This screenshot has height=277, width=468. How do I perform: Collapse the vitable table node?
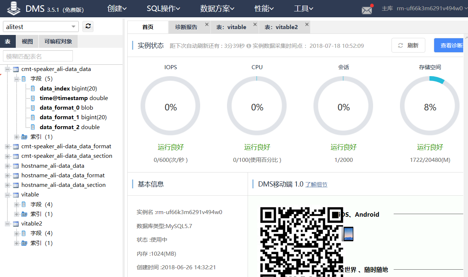[x=7, y=195]
